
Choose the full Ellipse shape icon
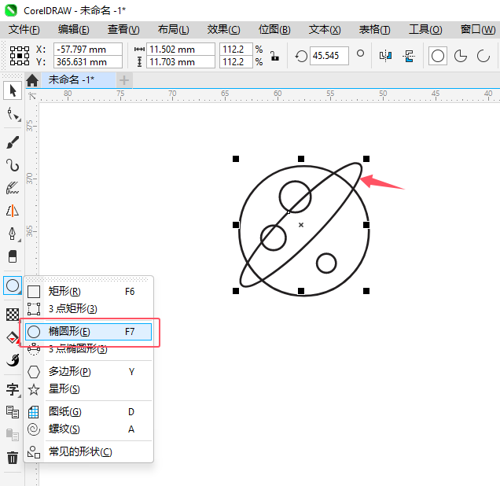coord(437,56)
